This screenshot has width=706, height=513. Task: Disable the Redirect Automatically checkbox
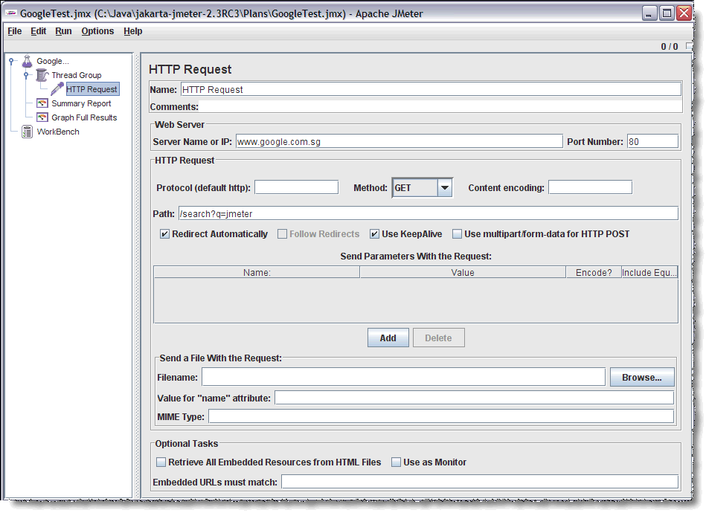tap(165, 234)
